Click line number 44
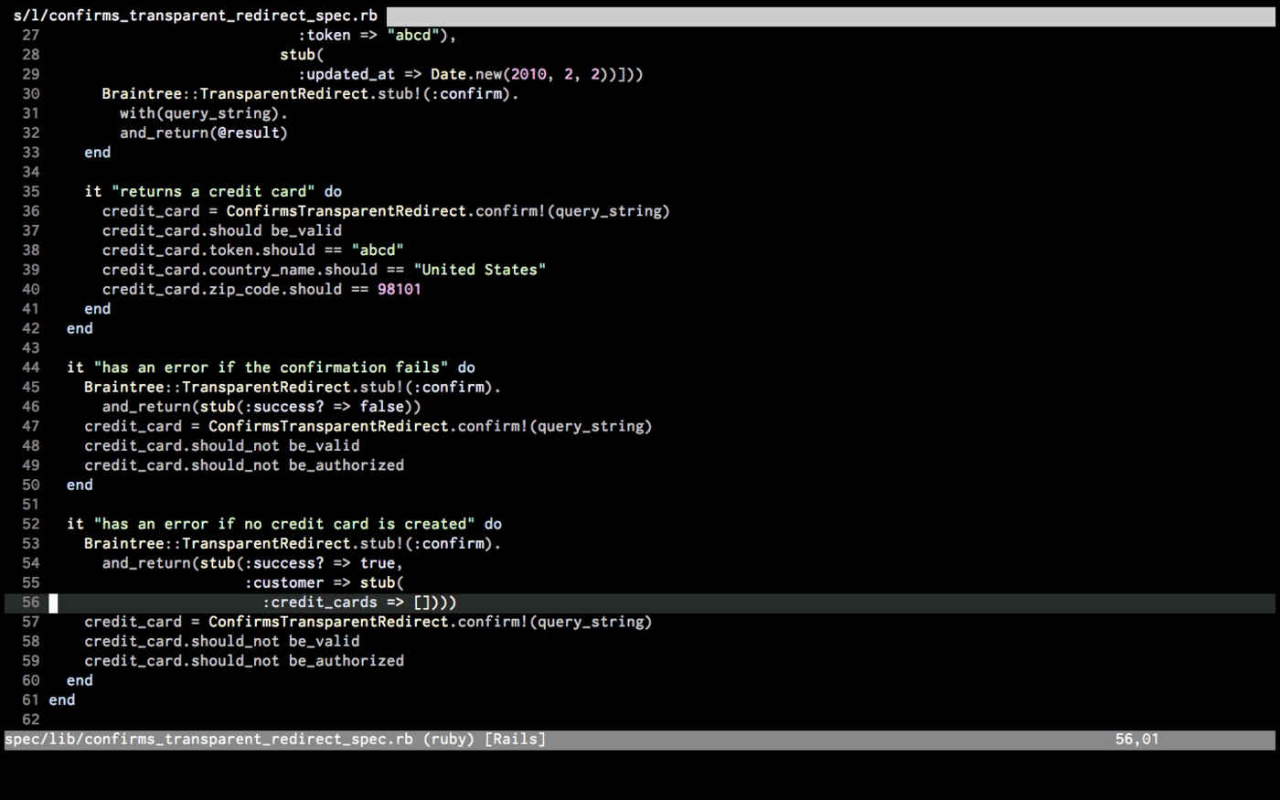This screenshot has height=800, width=1280. 31,368
